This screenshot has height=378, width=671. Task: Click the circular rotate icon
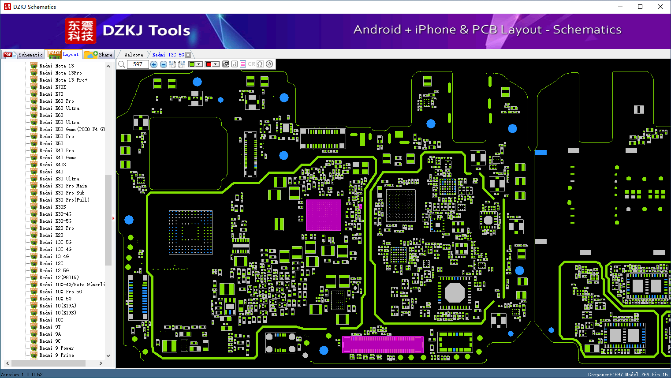coord(269,64)
